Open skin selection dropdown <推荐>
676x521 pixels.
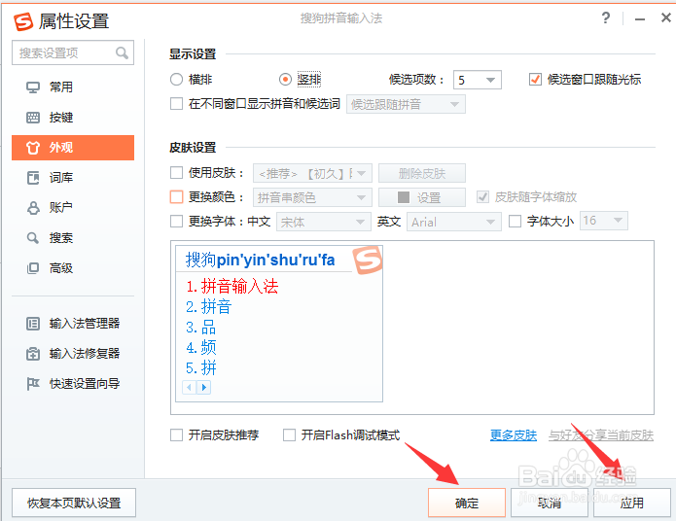[312, 173]
